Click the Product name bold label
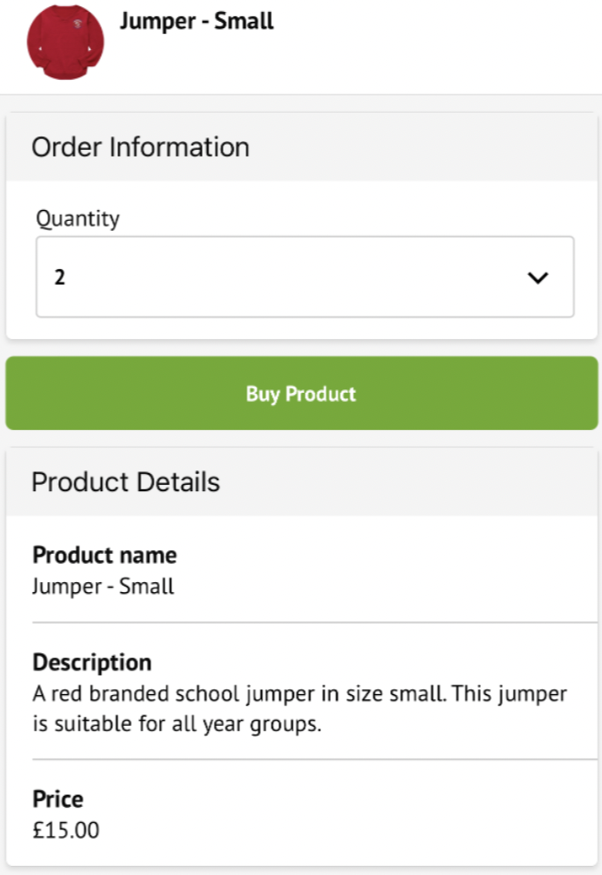602x875 pixels. click(105, 555)
